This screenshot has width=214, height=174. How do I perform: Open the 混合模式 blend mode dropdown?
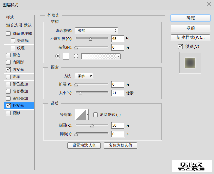(x=96, y=31)
